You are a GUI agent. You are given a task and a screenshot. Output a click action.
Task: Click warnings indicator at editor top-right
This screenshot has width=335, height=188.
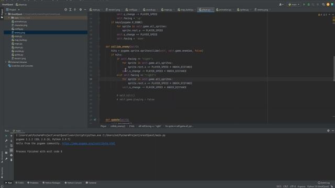322,15
